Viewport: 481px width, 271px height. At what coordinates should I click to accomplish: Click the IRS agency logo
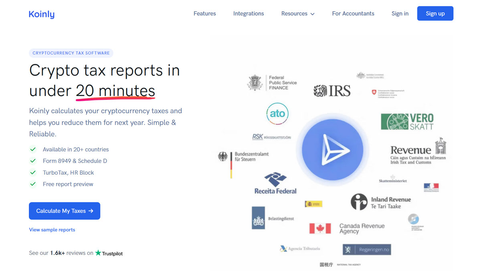pyautogui.click(x=333, y=91)
